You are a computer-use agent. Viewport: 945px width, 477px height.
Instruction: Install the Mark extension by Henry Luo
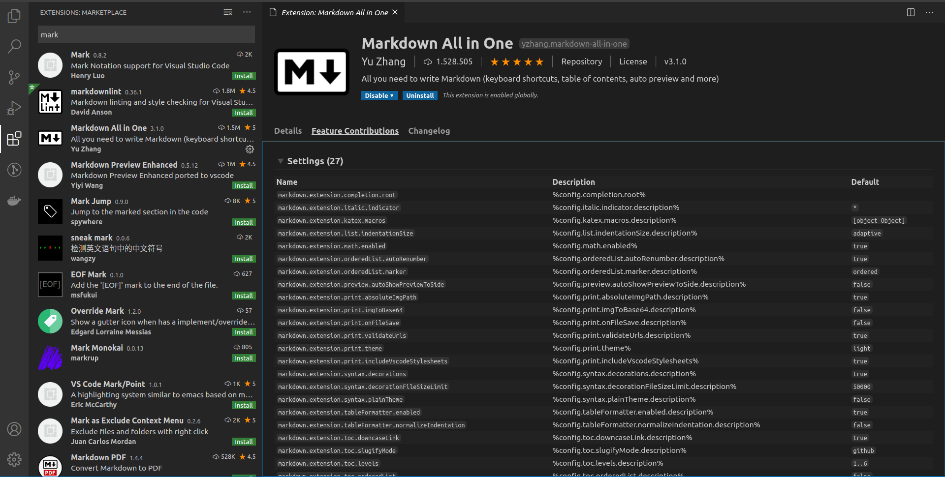click(x=244, y=76)
